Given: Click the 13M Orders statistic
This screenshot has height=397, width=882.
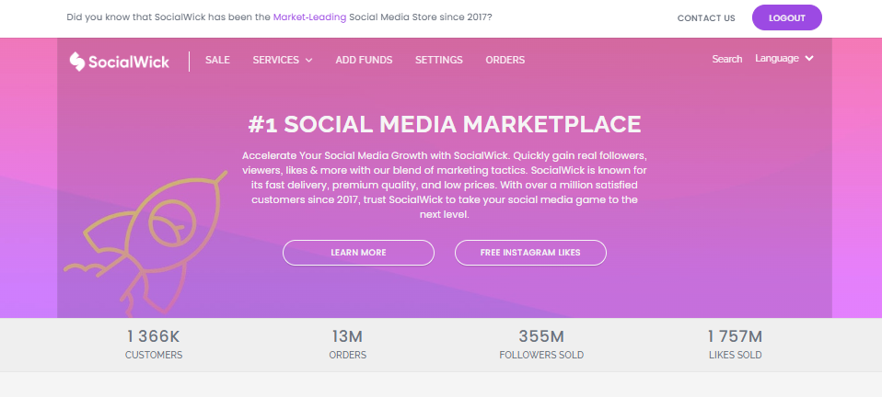Looking at the screenshot, I should pos(347,344).
